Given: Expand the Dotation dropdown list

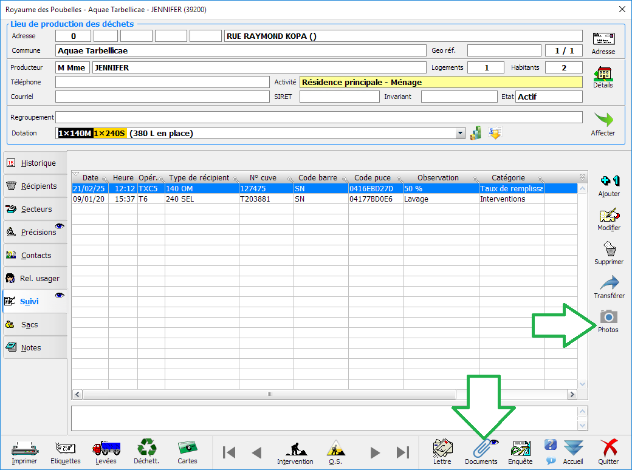Looking at the screenshot, I should [460, 134].
